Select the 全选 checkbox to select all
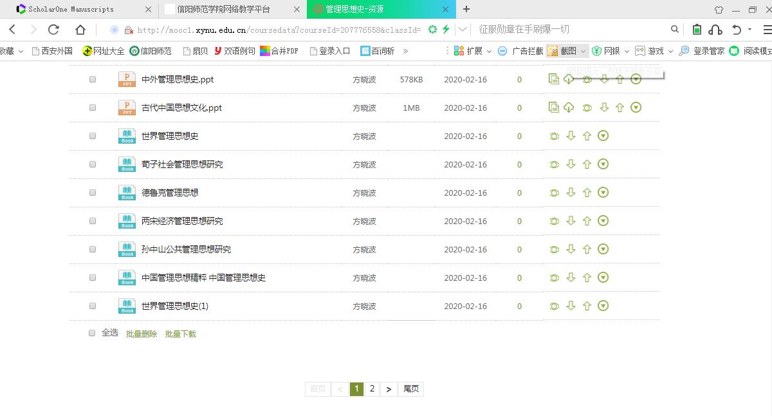 (x=92, y=333)
